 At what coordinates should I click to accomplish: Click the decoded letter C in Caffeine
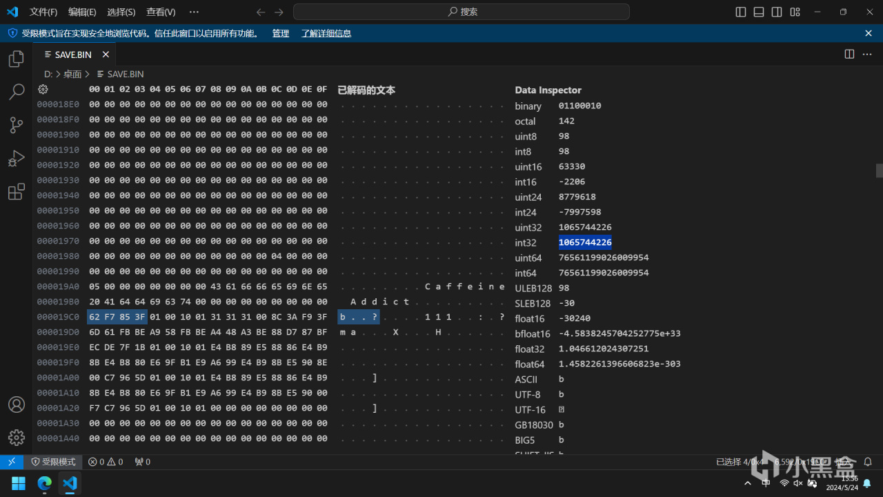[428, 286]
